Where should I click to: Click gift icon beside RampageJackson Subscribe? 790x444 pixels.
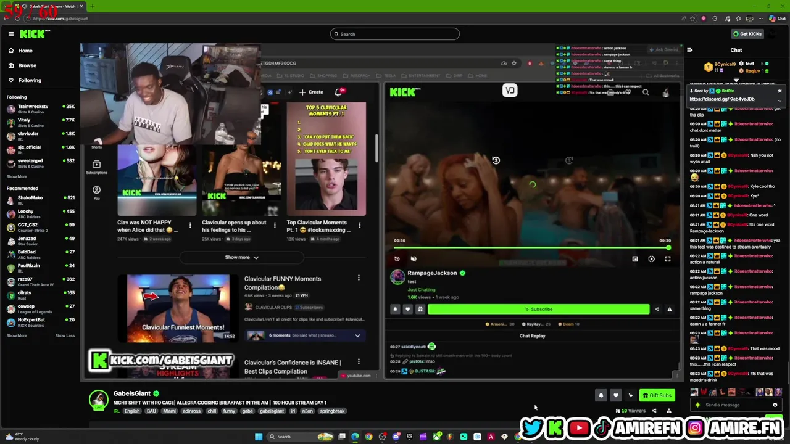pos(420,309)
